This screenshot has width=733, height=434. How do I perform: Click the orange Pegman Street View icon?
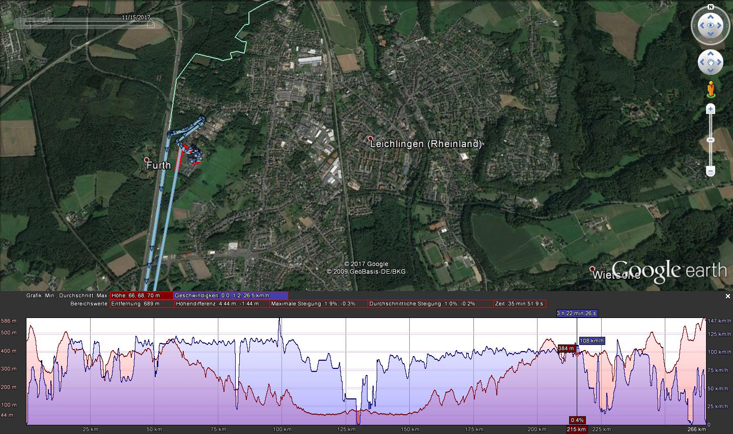[x=711, y=90]
